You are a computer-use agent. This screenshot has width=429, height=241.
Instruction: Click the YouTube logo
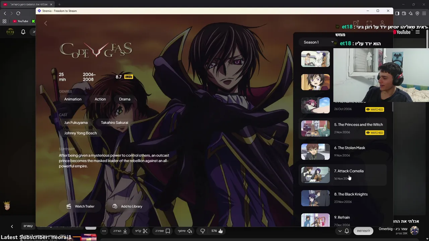402,32
